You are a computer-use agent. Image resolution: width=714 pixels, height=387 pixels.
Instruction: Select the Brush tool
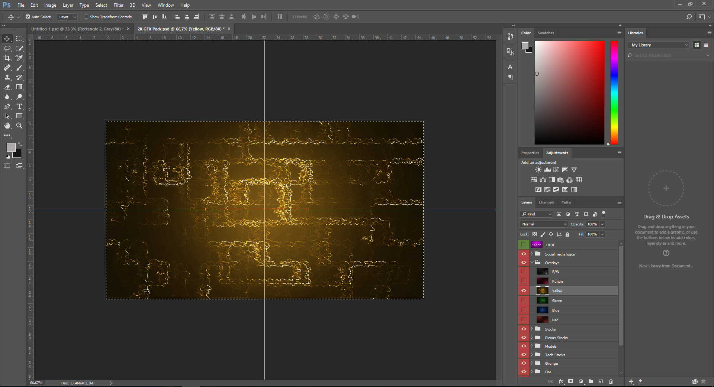pos(19,68)
